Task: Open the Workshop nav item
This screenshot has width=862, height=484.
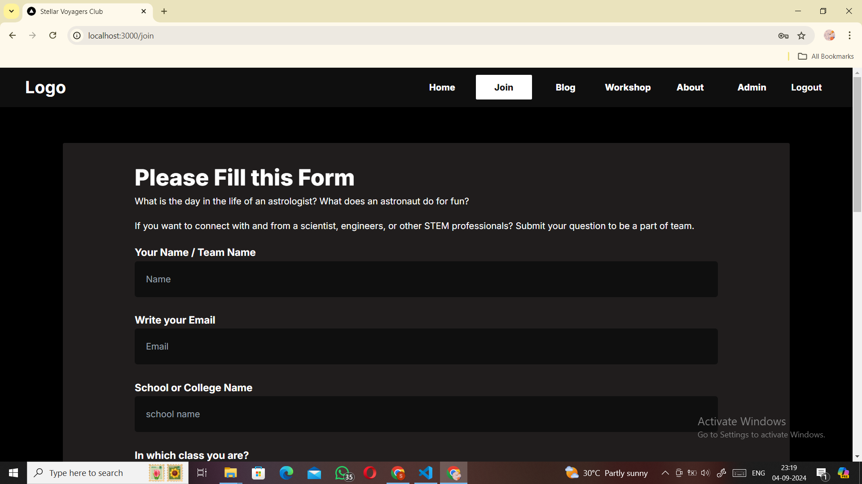Action: click(628, 87)
